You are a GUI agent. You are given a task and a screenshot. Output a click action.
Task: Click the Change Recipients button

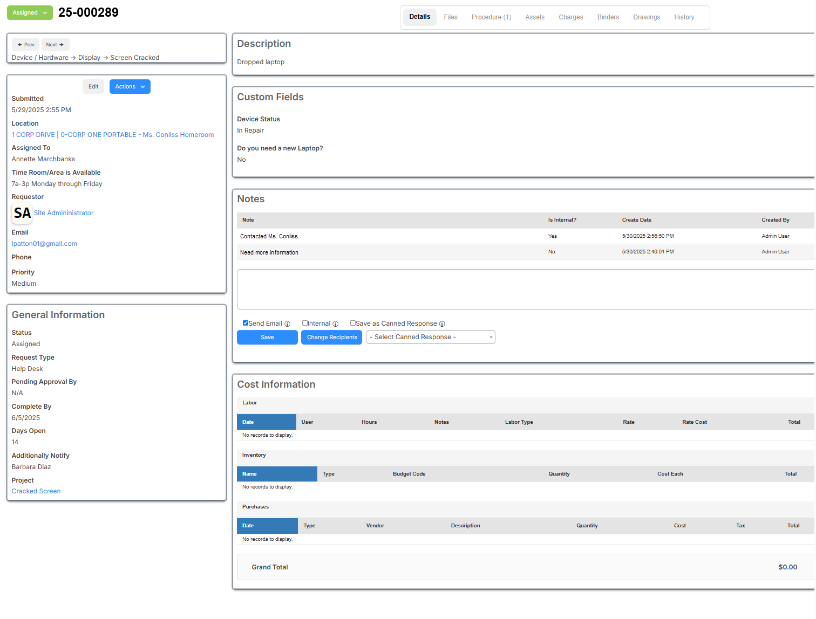[332, 338]
